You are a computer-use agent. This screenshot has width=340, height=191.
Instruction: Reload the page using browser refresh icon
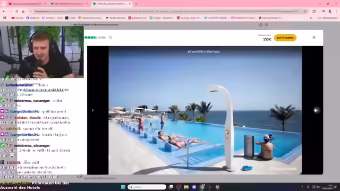click(16, 11)
